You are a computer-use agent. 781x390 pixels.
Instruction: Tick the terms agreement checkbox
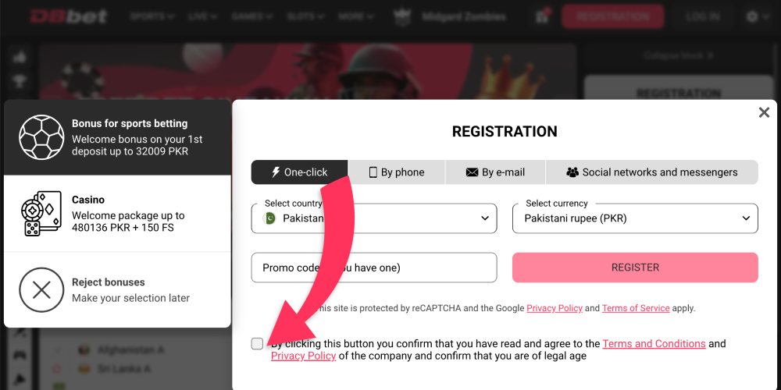[257, 344]
